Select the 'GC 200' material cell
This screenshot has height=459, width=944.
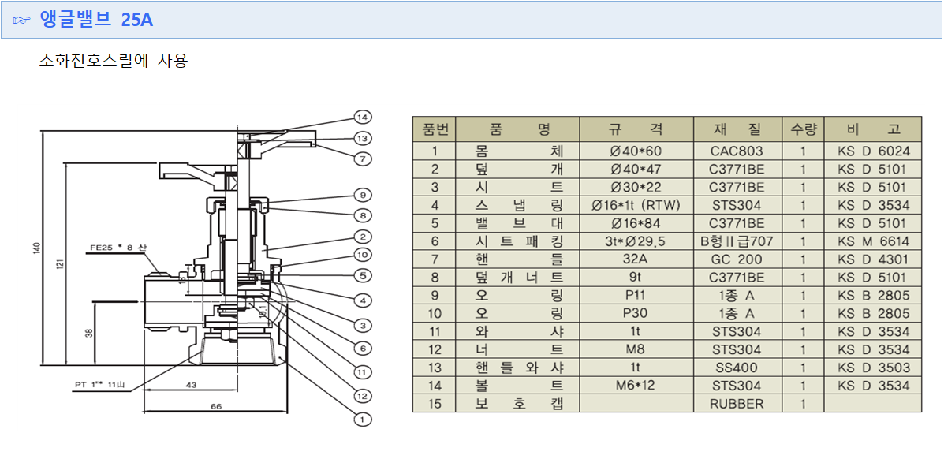coord(737,259)
